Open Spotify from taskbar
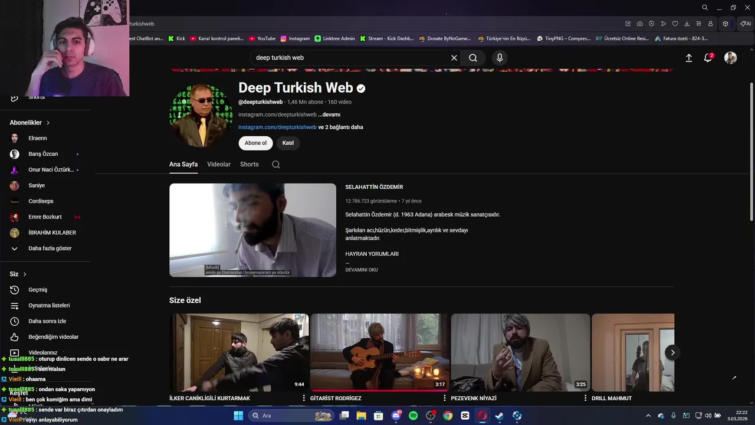 tap(413, 416)
